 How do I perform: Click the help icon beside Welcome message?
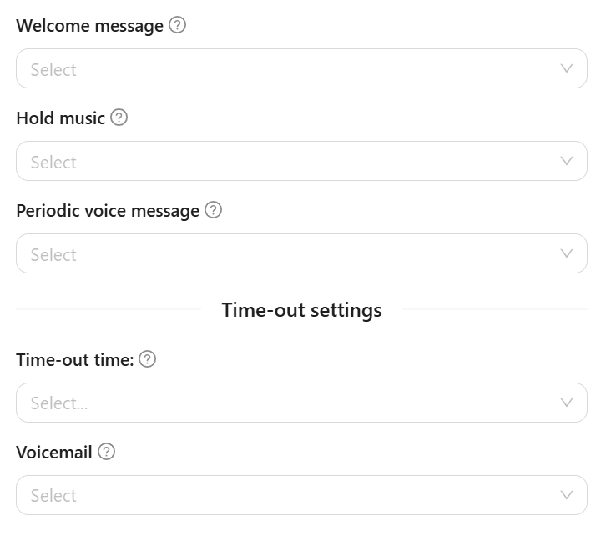click(177, 25)
